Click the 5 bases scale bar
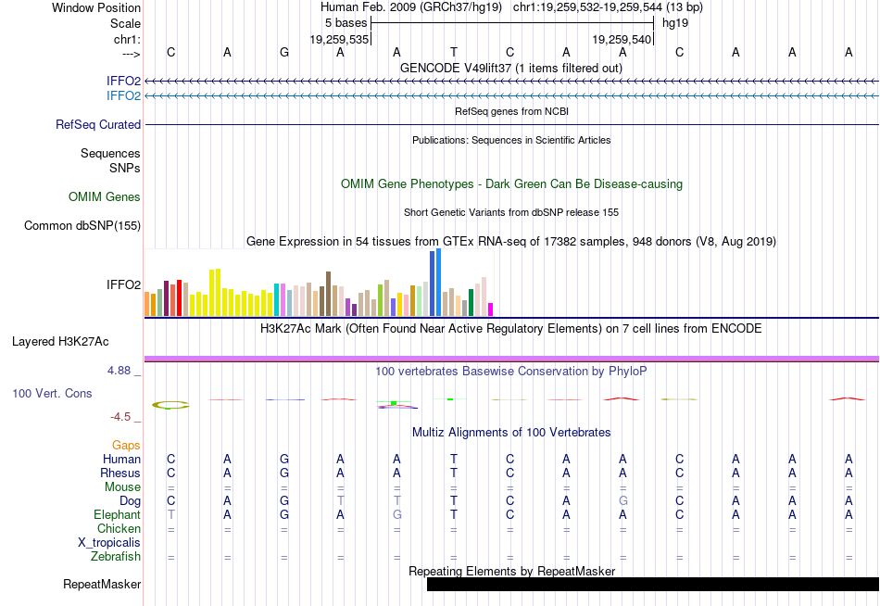 pos(512,23)
